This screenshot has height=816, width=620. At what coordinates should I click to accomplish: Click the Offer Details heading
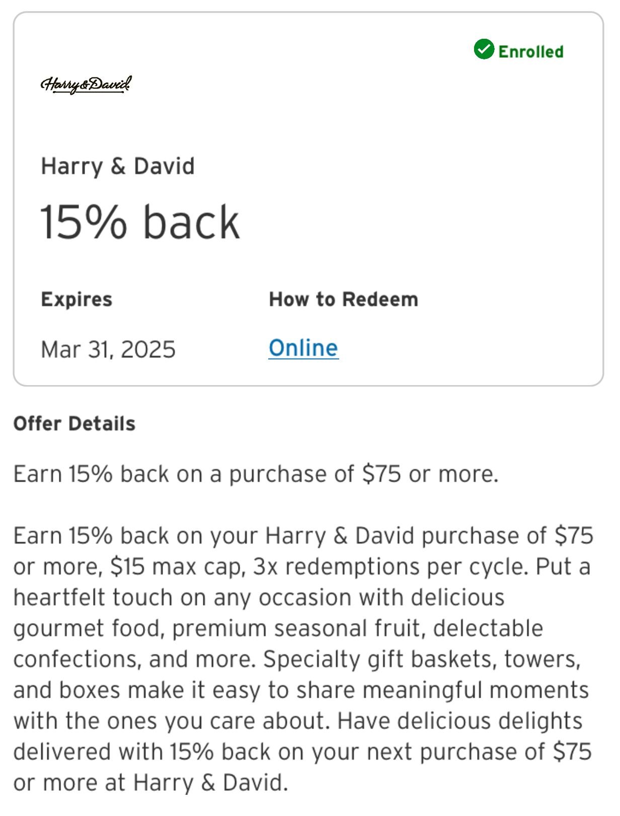point(74,424)
